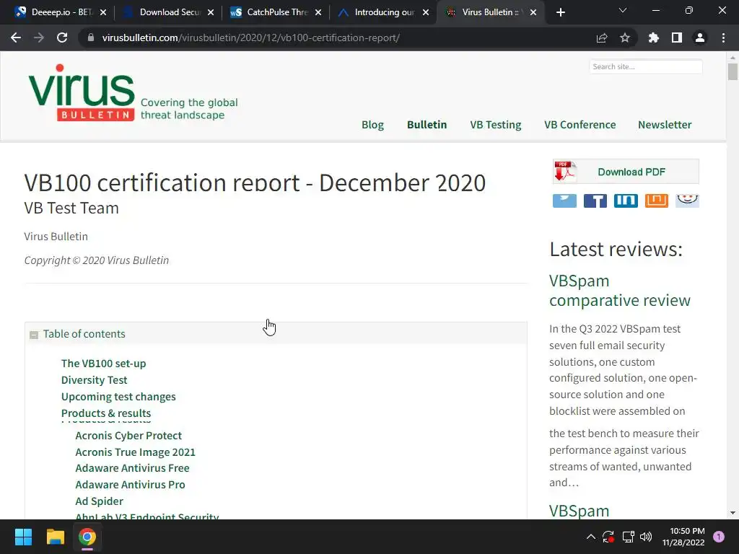Close the Introducing our tab
Screen dimensions: 739x554
coord(426,12)
